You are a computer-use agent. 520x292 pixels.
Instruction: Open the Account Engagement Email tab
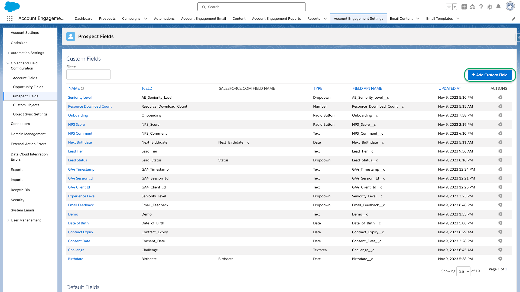click(x=203, y=18)
